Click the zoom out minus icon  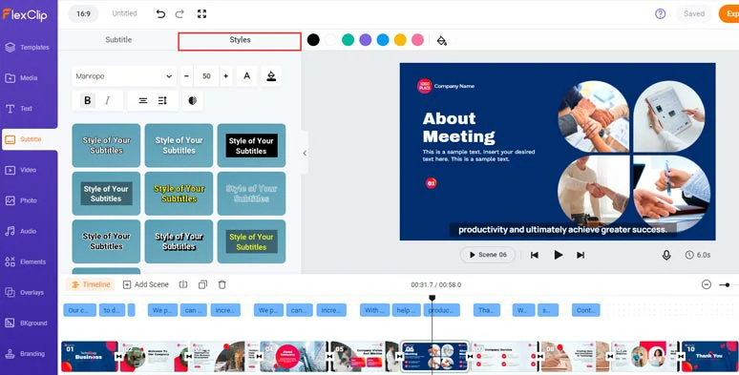pyautogui.click(x=706, y=284)
